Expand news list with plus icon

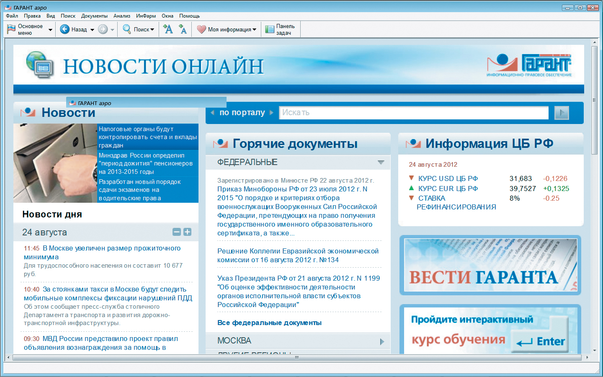187,232
